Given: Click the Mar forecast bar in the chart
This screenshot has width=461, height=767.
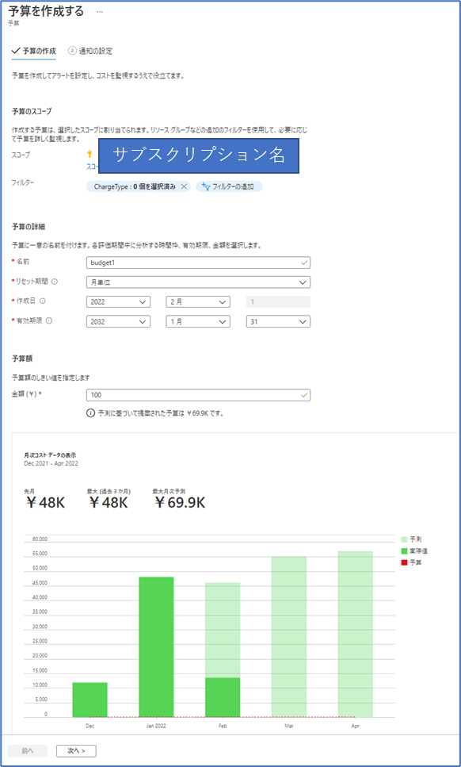Looking at the screenshot, I should tap(288, 637).
